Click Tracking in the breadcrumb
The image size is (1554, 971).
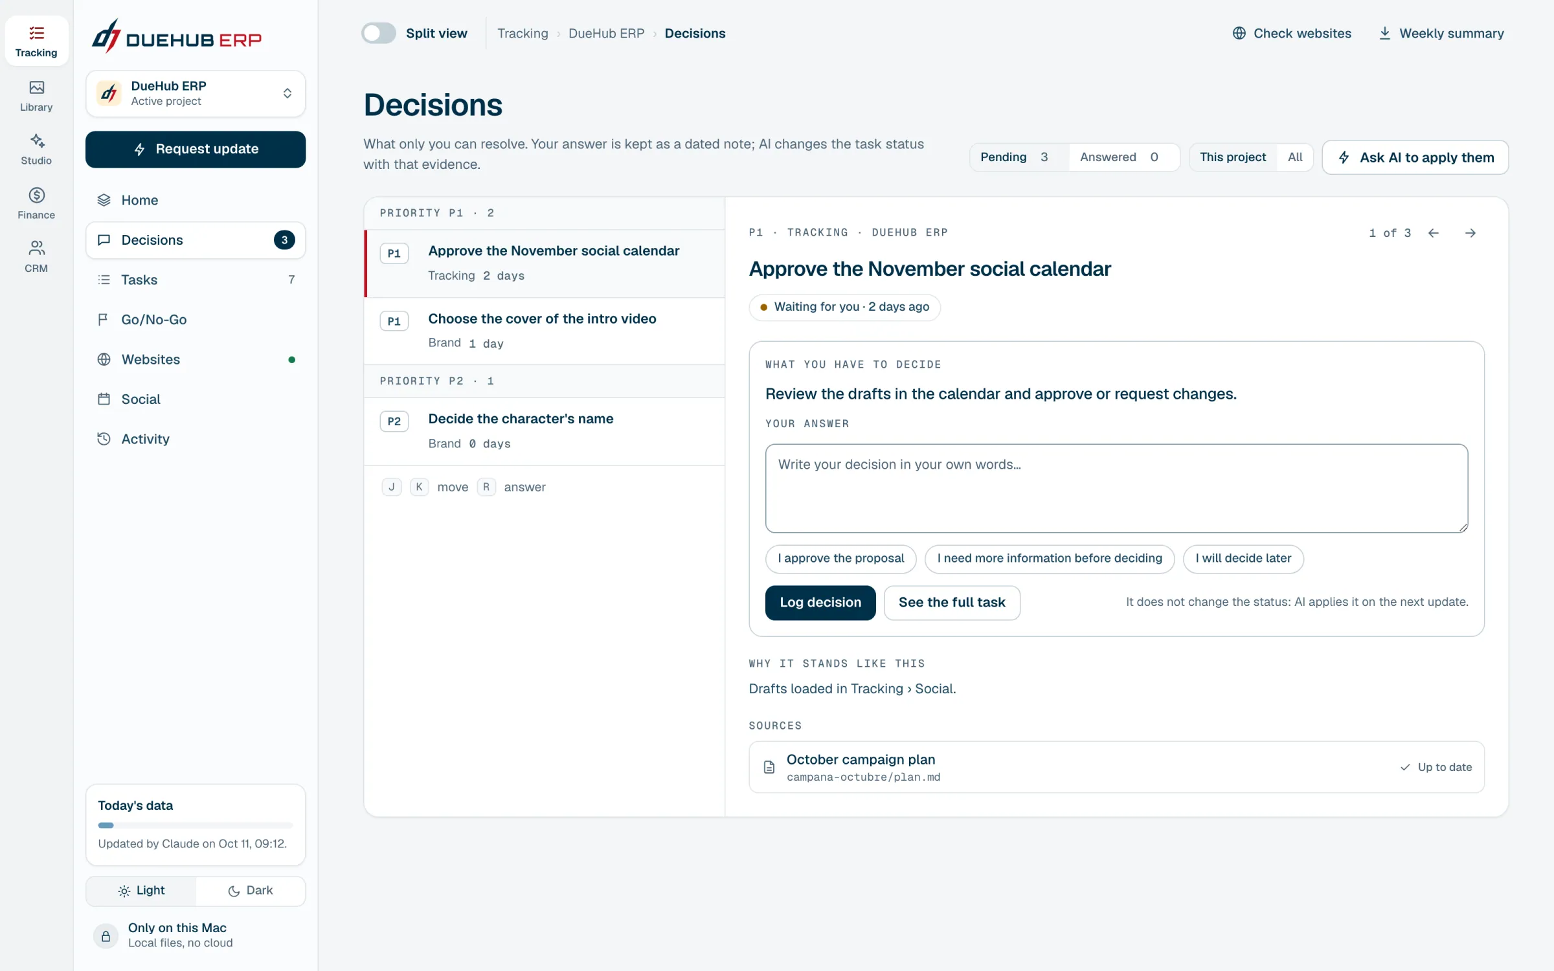tap(523, 33)
